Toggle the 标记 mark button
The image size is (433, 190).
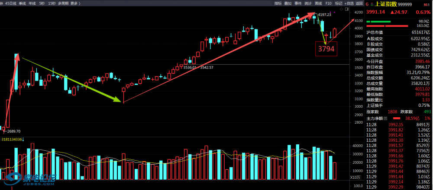point(338,3)
